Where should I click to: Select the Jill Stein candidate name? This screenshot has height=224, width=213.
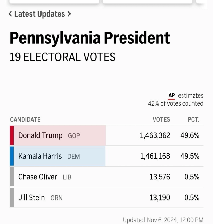point(31,198)
